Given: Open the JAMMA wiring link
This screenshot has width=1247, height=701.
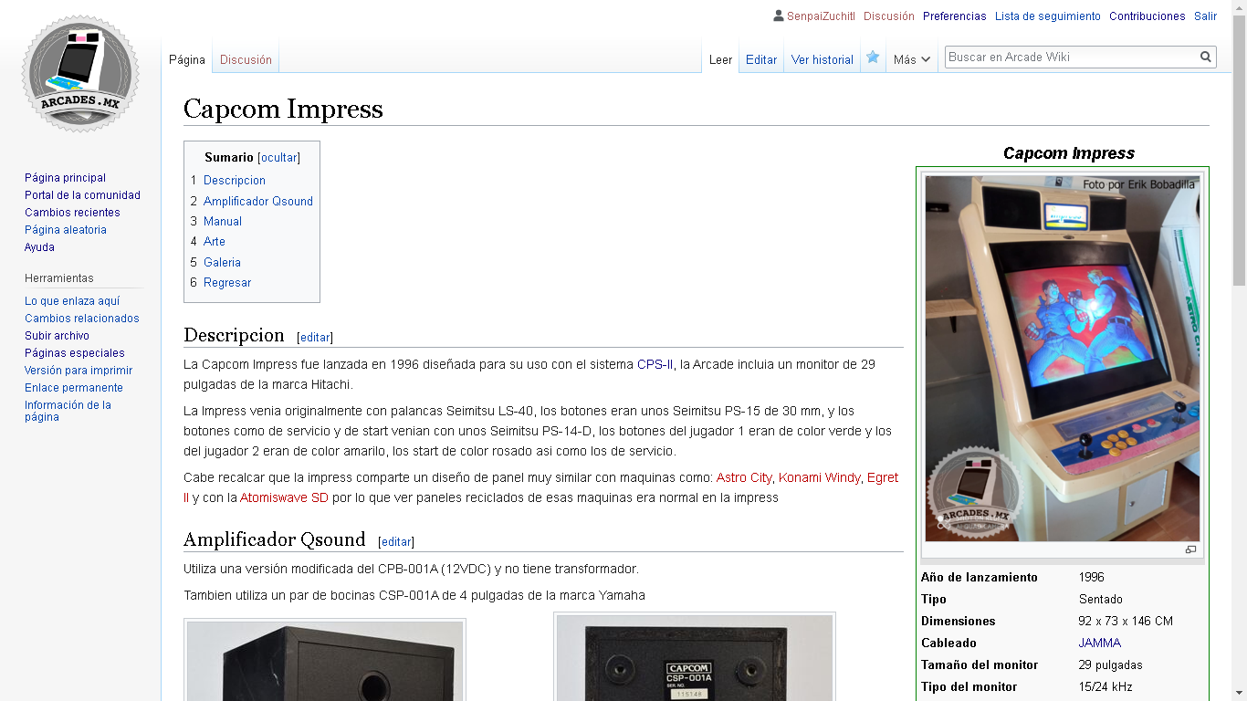Looking at the screenshot, I should pyautogui.click(x=1099, y=643).
